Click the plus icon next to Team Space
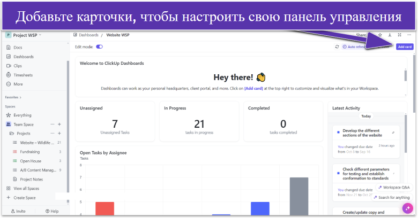This screenshot has height=218, width=418. (x=59, y=124)
